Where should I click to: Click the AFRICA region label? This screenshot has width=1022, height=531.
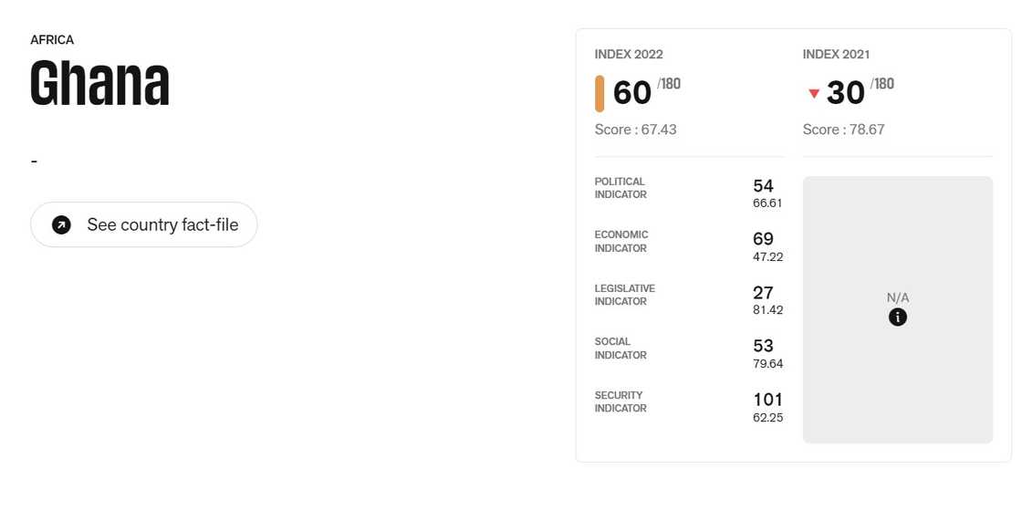[x=52, y=39]
